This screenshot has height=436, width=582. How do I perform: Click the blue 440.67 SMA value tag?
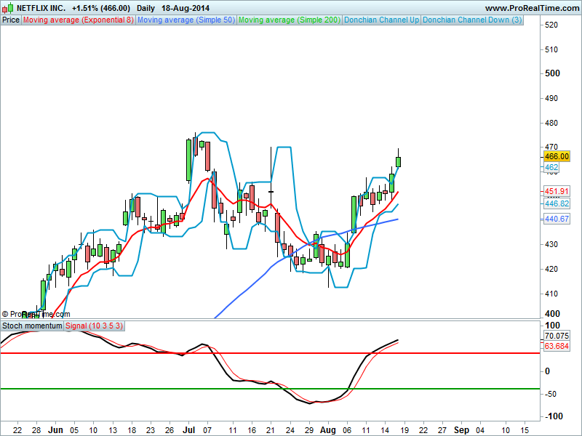click(x=557, y=219)
